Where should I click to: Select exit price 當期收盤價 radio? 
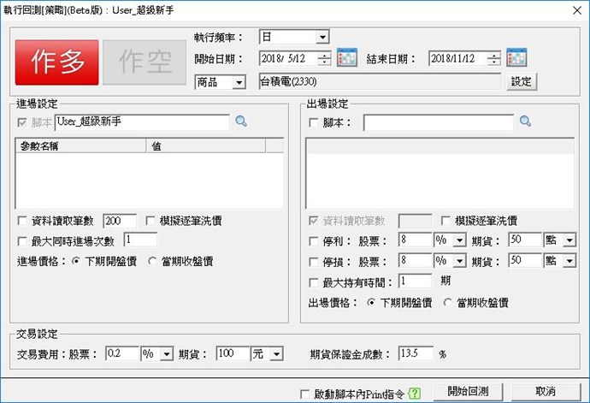(448, 302)
